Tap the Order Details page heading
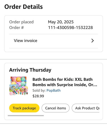Viewport: 107px width, 127px height. pyautogui.click(x=23, y=7)
